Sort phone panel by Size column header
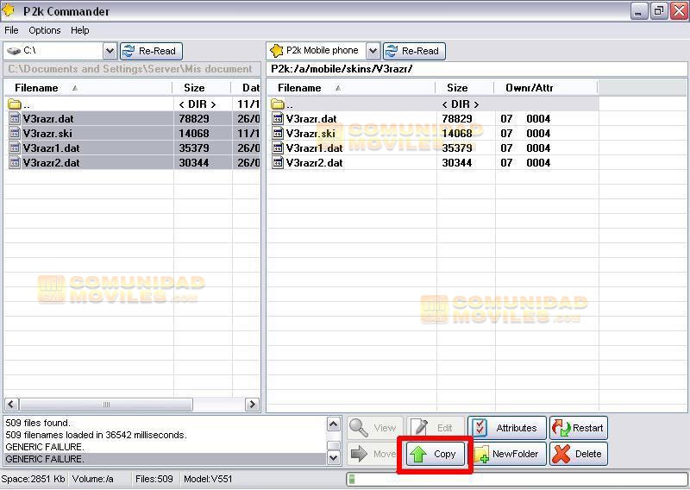The image size is (690, 490). (457, 88)
